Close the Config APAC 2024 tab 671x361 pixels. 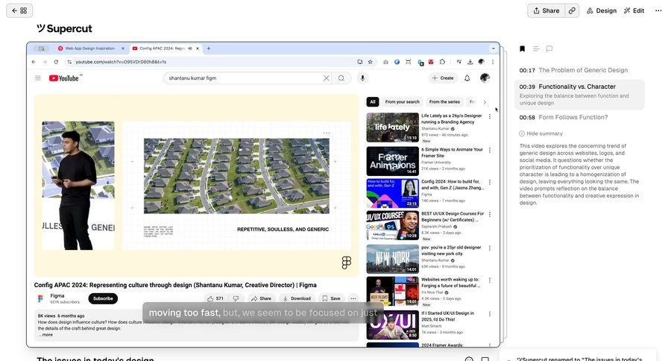(x=198, y=48)
